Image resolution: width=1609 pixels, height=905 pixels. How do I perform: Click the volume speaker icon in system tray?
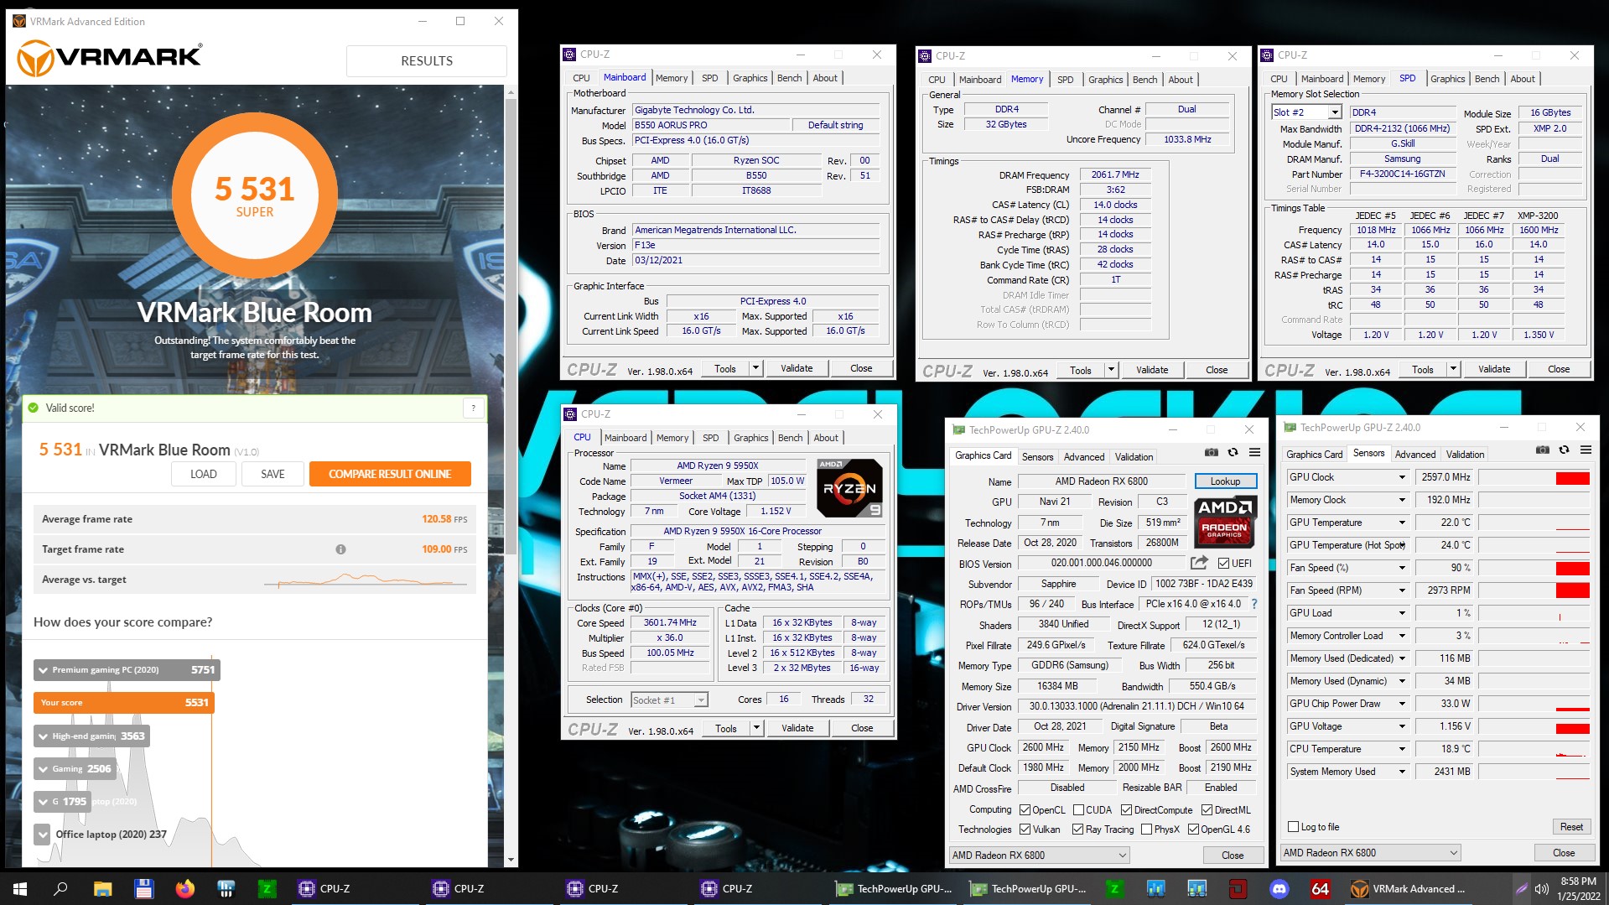(1541, 889)
